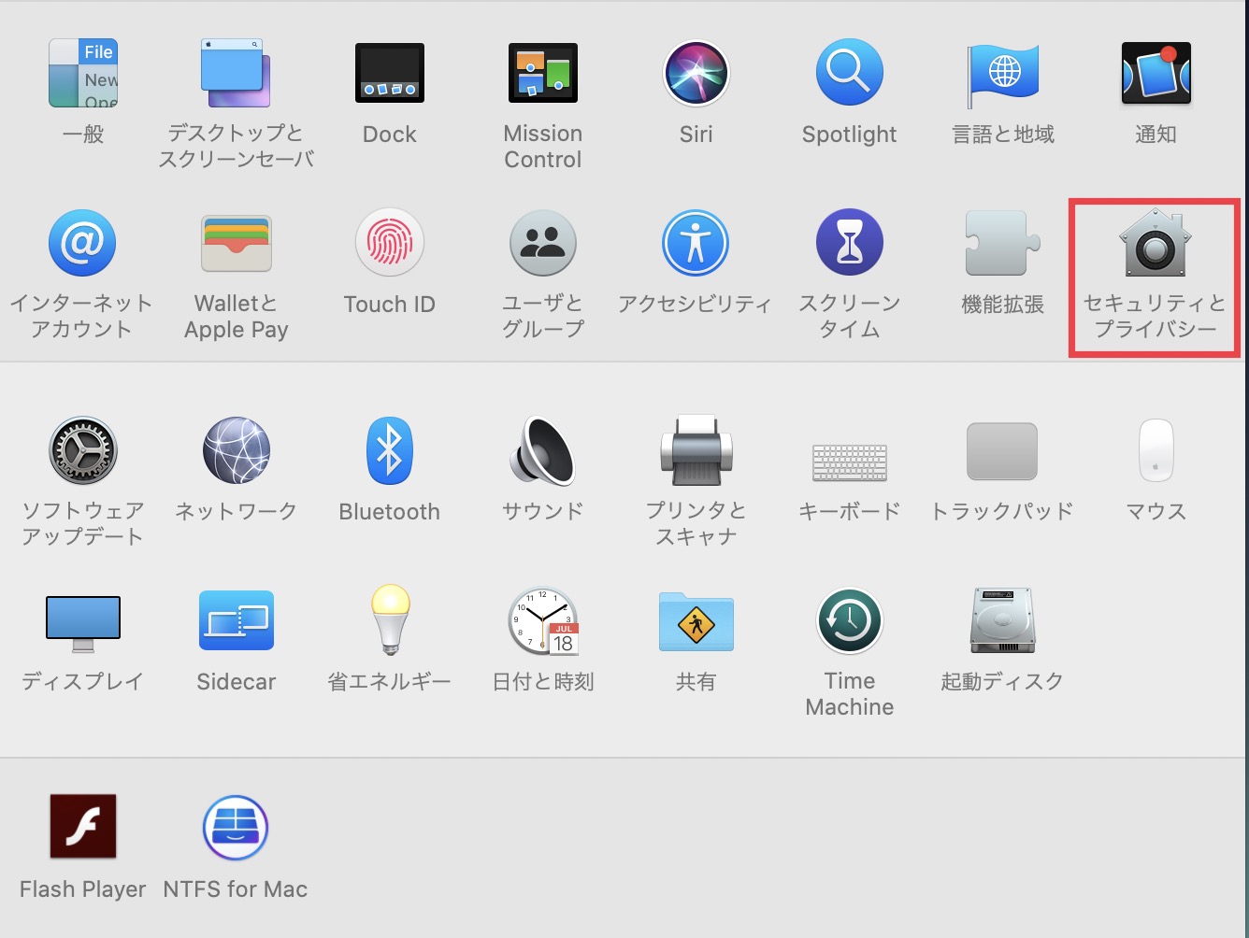Open the Flash Player preference pane

click(x=83, y=826)
